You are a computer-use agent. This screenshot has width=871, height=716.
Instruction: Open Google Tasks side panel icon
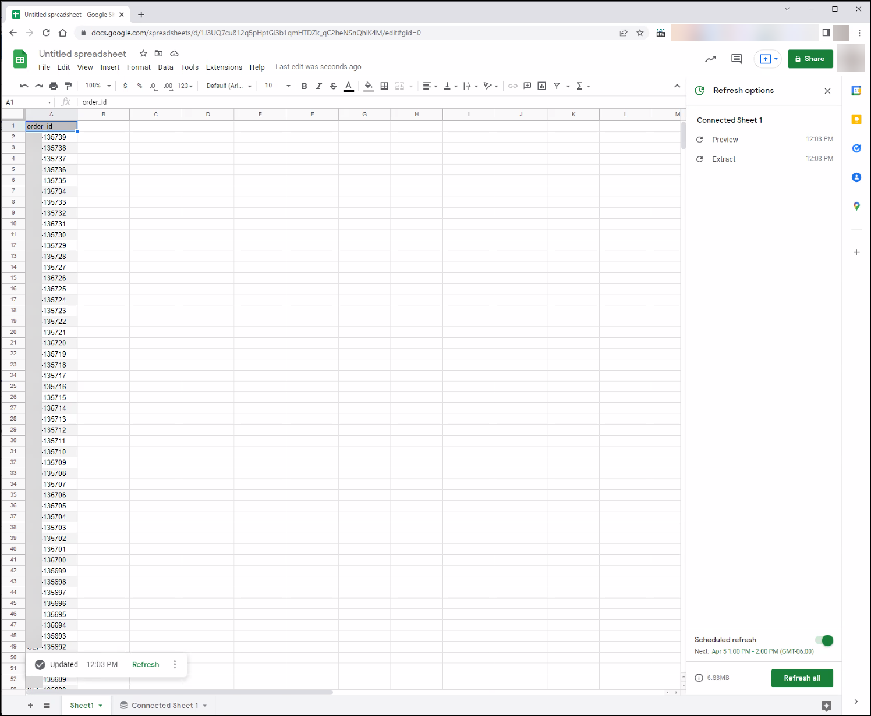[856, 148]
